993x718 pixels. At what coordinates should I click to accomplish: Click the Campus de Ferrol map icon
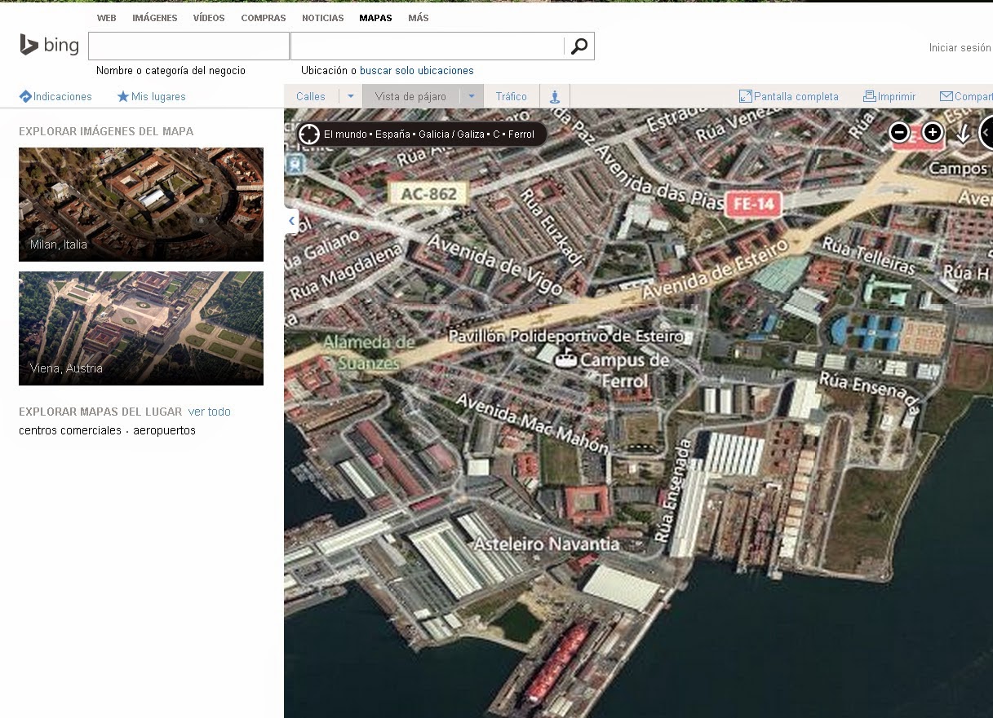(x=566, y=358)
